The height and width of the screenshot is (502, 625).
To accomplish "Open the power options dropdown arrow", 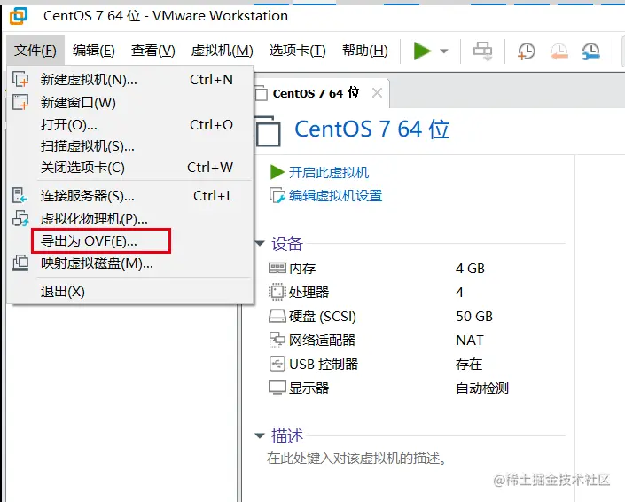I will pos(444,51).
